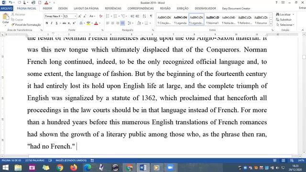
Task: Open the font color dropdown arrow in Fonte group
Action: [100, 23]
